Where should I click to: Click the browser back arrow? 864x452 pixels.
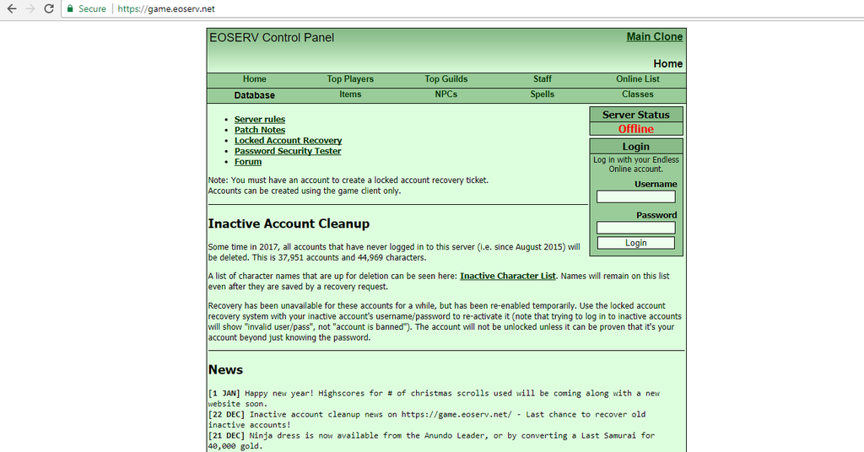click(12, 8)
